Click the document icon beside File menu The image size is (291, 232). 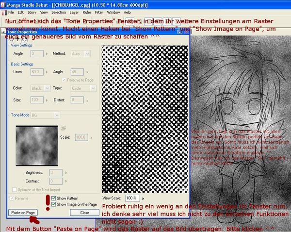point(4,13)
